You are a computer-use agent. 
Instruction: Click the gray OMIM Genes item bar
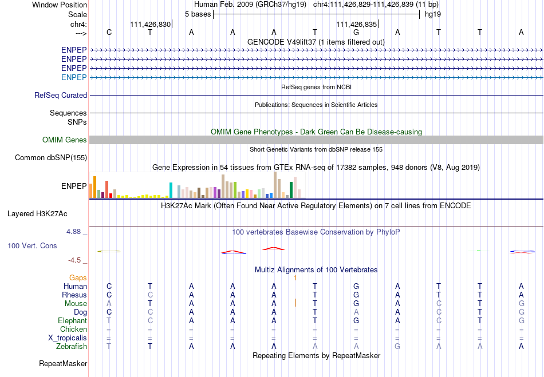point(316,140)
